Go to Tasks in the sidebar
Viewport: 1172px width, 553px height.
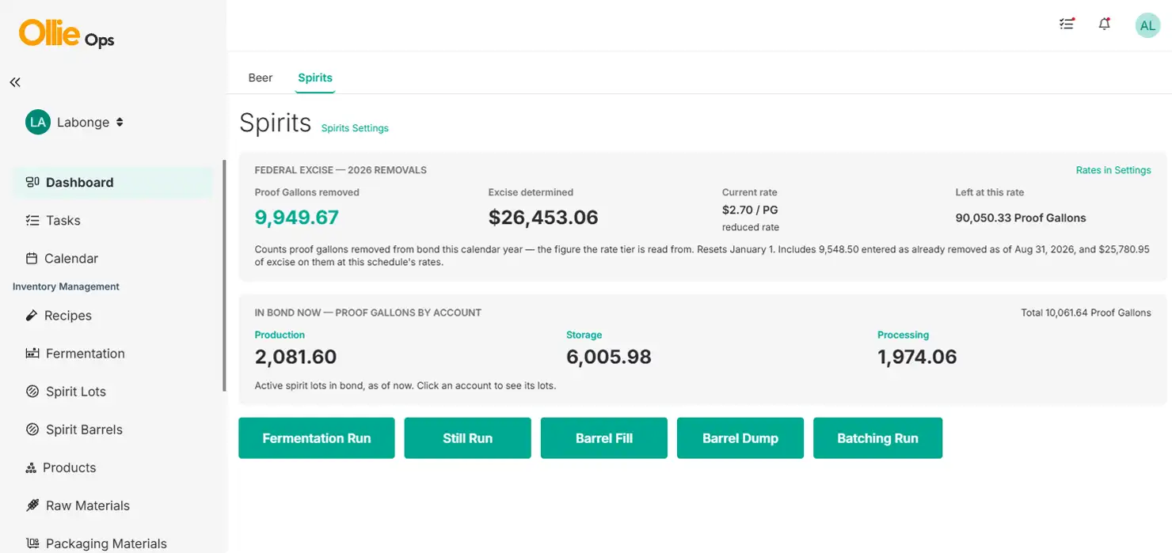click(112, 221)
